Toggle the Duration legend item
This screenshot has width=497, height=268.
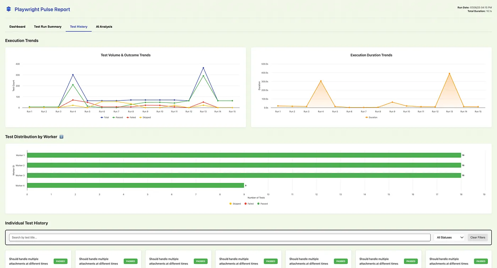[371, 117]
